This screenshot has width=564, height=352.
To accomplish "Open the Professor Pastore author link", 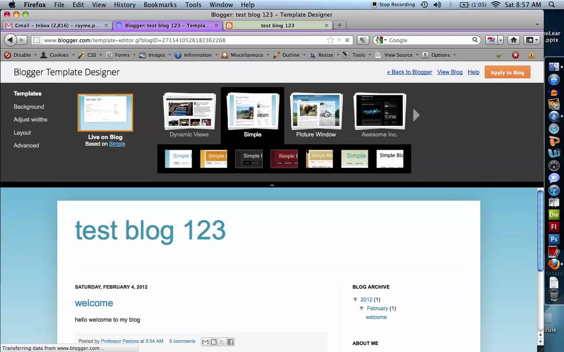I will (120, 341).
